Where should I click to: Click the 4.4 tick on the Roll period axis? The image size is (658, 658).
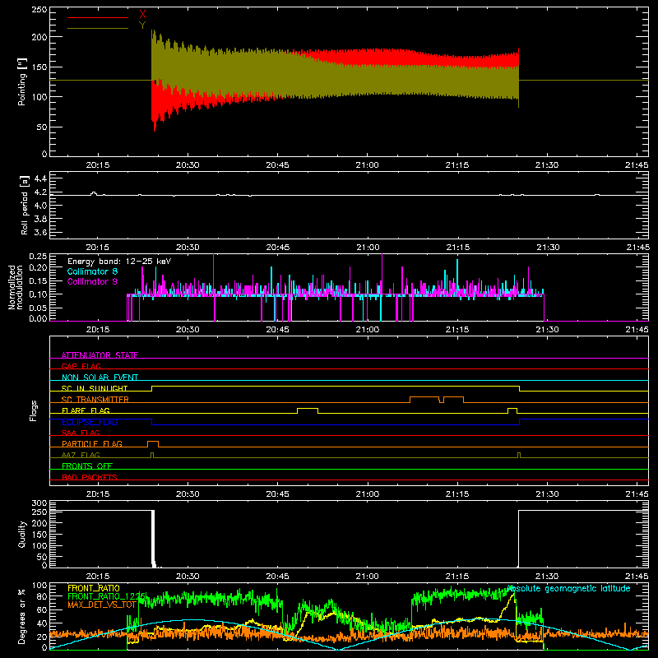point(39,178)
